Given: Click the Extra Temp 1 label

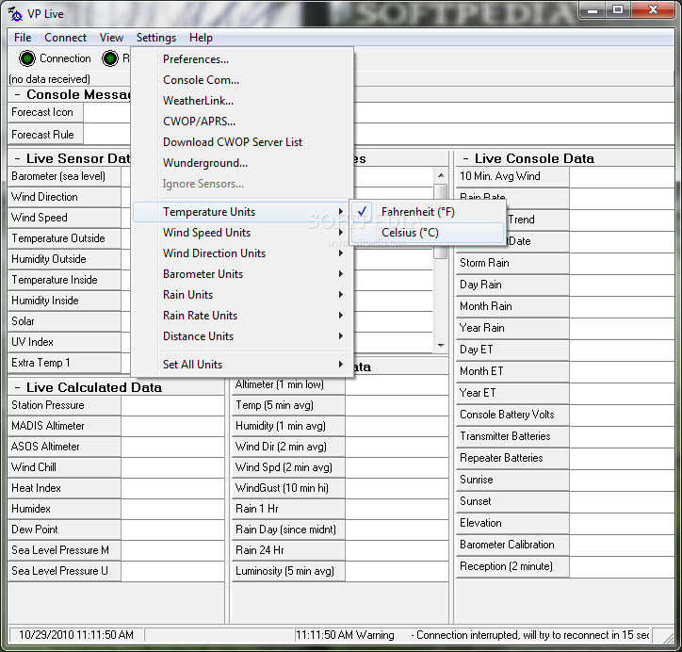Looking at the screenshot, I should [x=64, y=363].
